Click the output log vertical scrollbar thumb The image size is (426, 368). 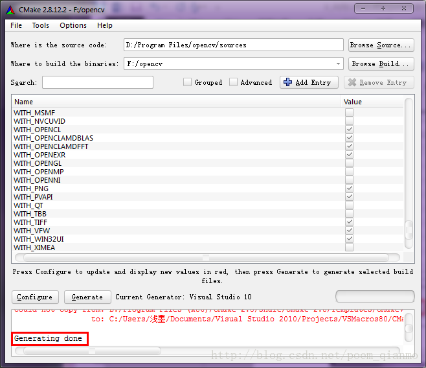pos(409,328)
